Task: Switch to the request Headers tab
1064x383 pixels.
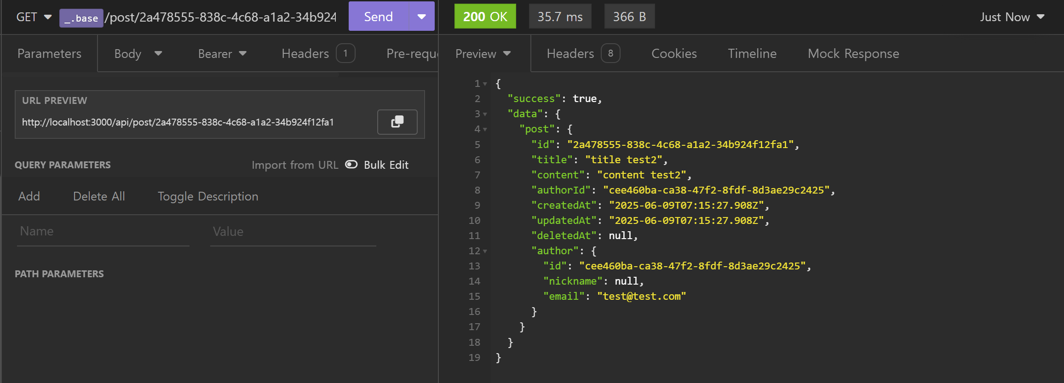Action: click(x=318, y=53)
